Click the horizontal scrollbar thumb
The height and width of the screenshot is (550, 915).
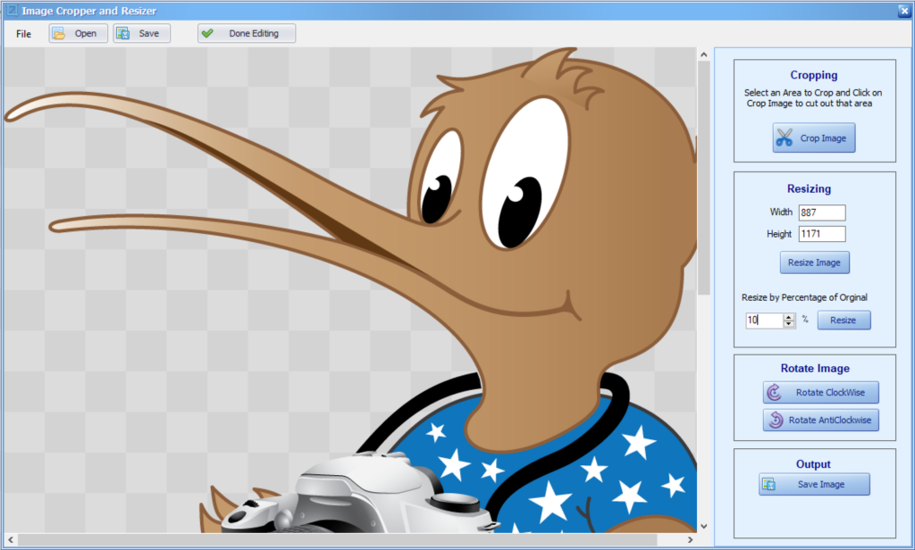point(337,539)
